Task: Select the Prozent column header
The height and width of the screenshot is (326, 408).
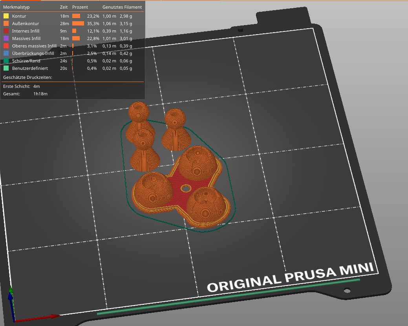Action: pyautogui.click(x=80, y=7)
